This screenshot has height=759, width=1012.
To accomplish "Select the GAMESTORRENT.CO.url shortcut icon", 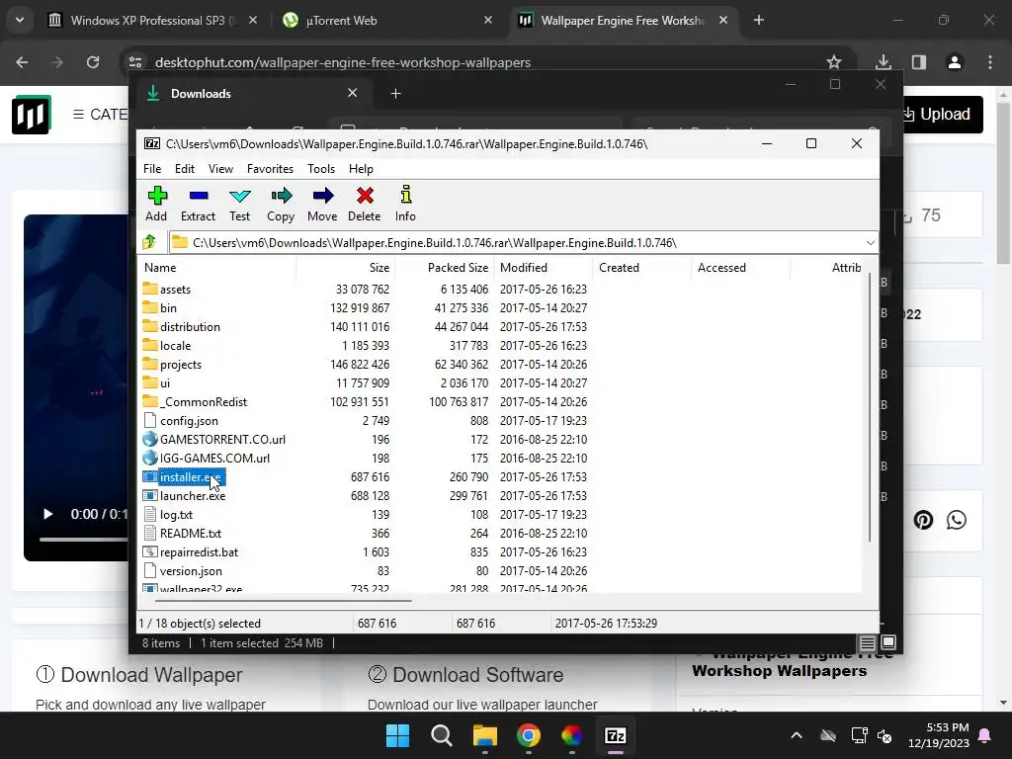I will 150,439.
